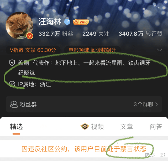168x161 pixels.
Task: Tap the orange V verification badge
Action: click(30, 36)
